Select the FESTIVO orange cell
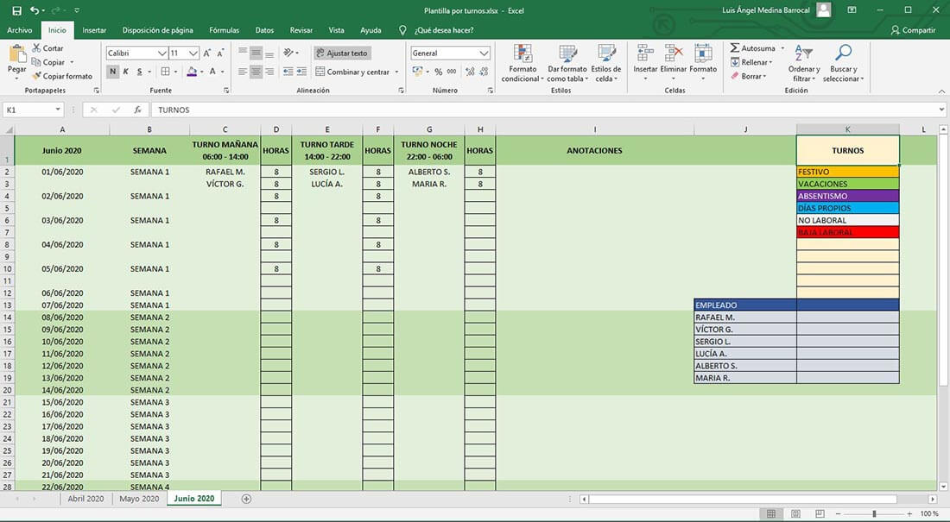This screenshot has width=950, height=522. point(847,172)
